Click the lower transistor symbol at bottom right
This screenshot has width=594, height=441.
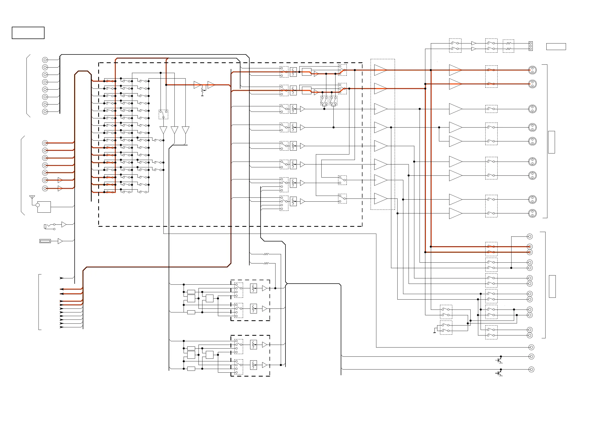coord(499,373)
